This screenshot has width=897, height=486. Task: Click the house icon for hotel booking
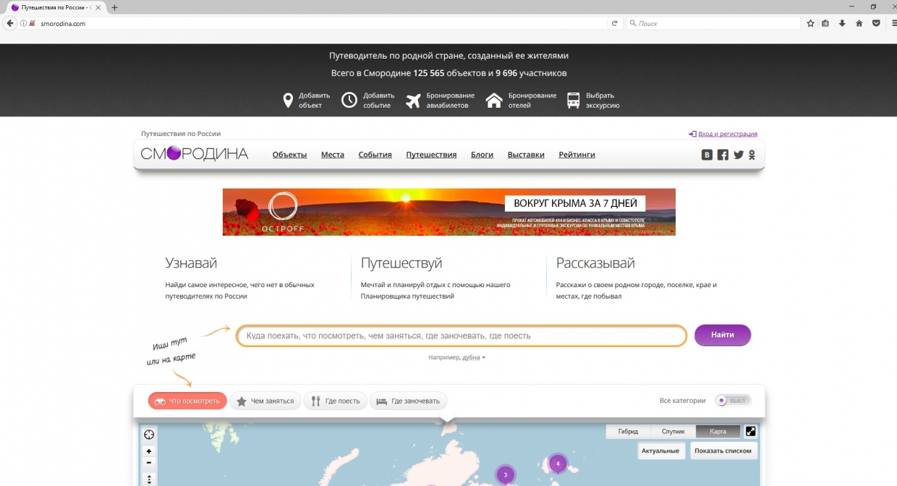coord(494,101)
